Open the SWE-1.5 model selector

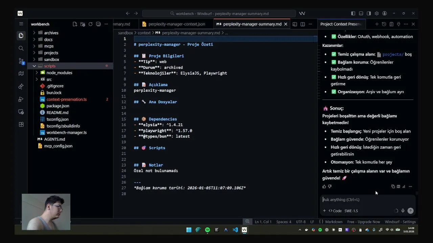(351, 211)
